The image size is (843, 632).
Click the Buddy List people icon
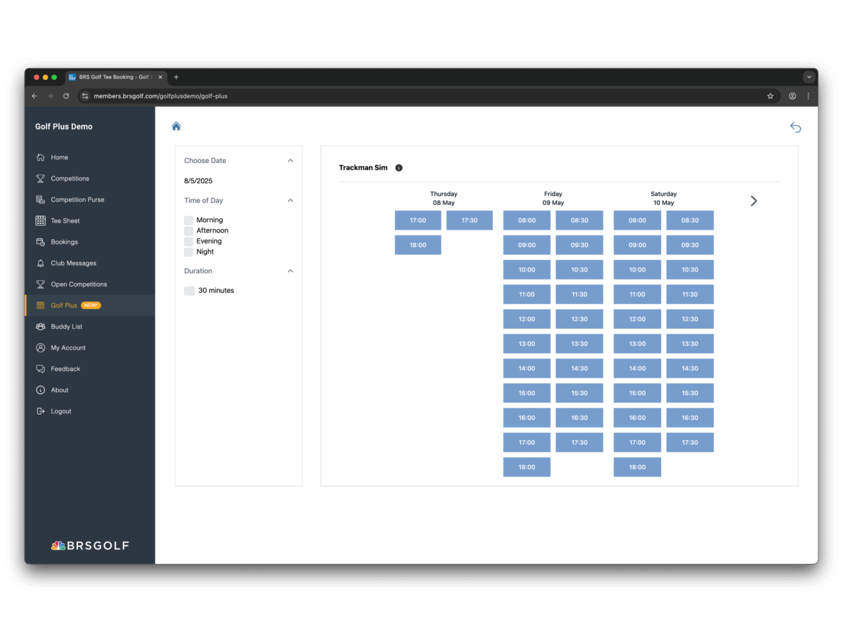pyautogui.click(x=41, y=327)
